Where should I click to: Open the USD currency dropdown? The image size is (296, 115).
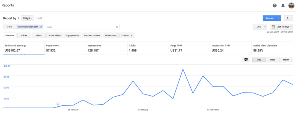(x=260, y=27)
